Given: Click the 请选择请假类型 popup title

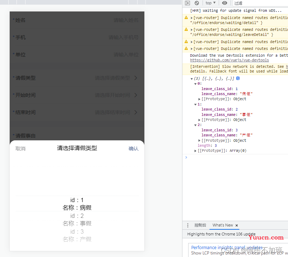Looking at the screenshot, I should pos(77,148).
